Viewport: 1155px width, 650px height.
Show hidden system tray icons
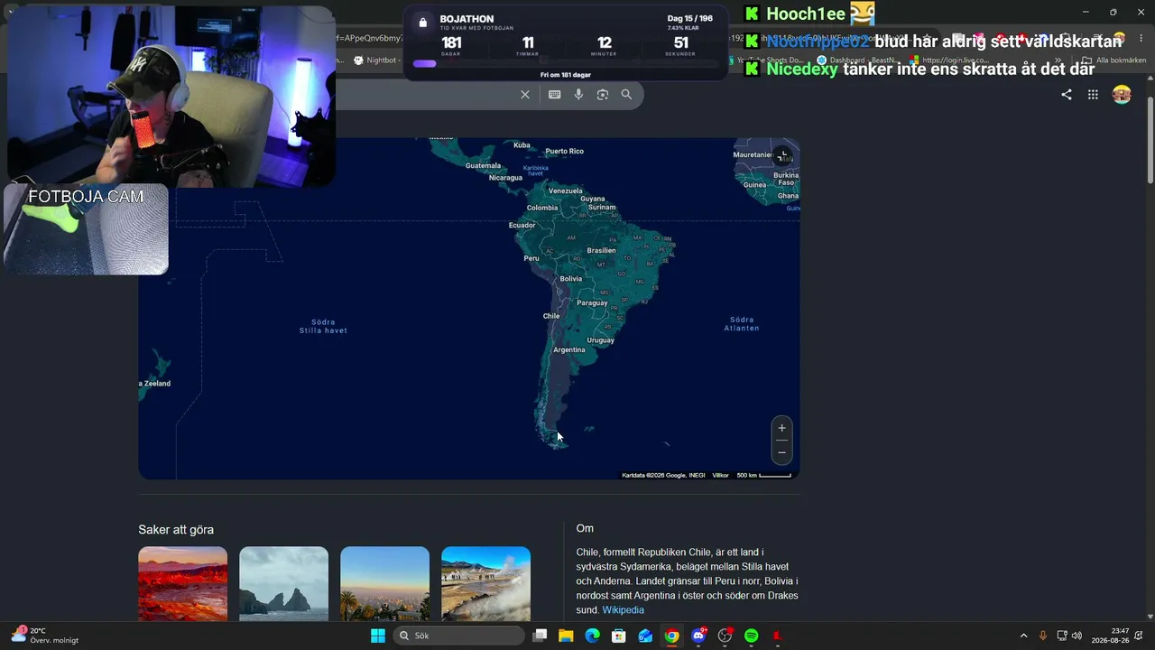pyautogui.click(x=1023, y=636)
